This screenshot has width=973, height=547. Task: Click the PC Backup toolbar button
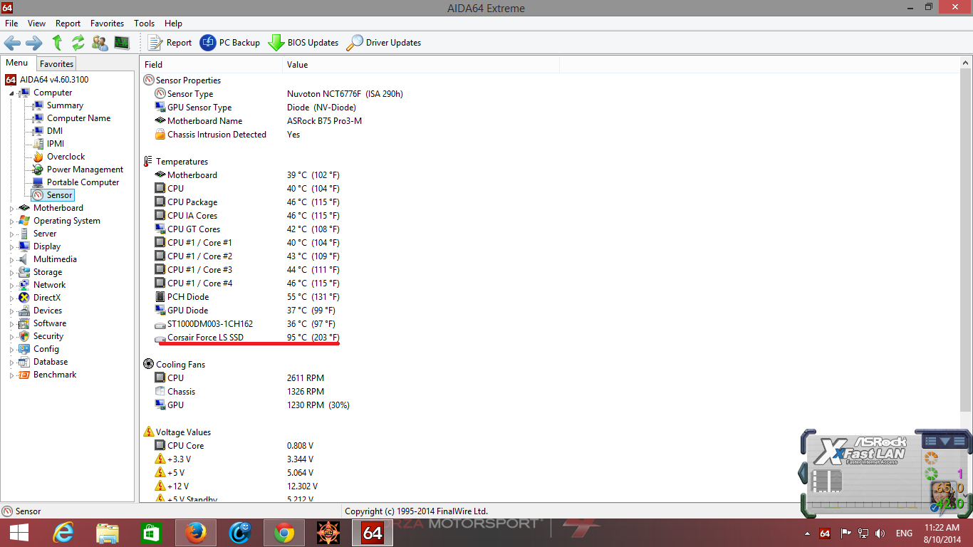click(x=230, y=43)
